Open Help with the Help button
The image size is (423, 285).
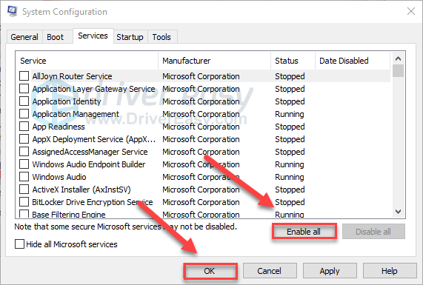coord(390,271)
